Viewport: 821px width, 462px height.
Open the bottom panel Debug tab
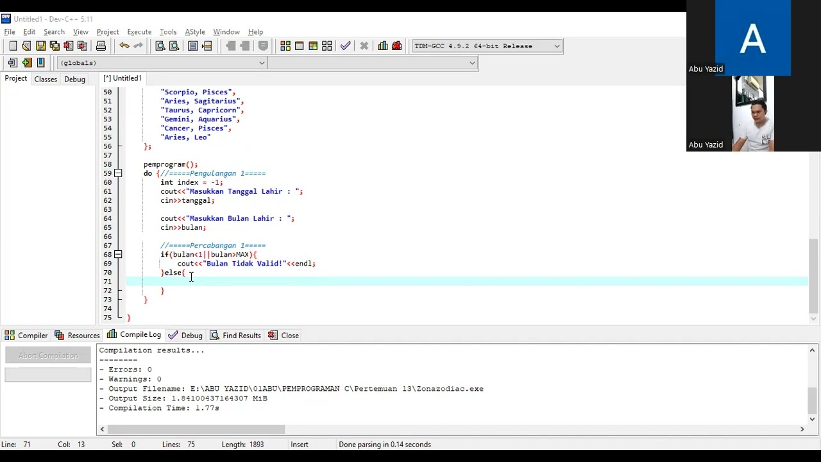pyautogui.click(x=185, y=335)
